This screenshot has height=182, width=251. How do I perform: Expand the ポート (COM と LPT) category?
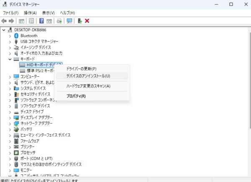[10, 159]
